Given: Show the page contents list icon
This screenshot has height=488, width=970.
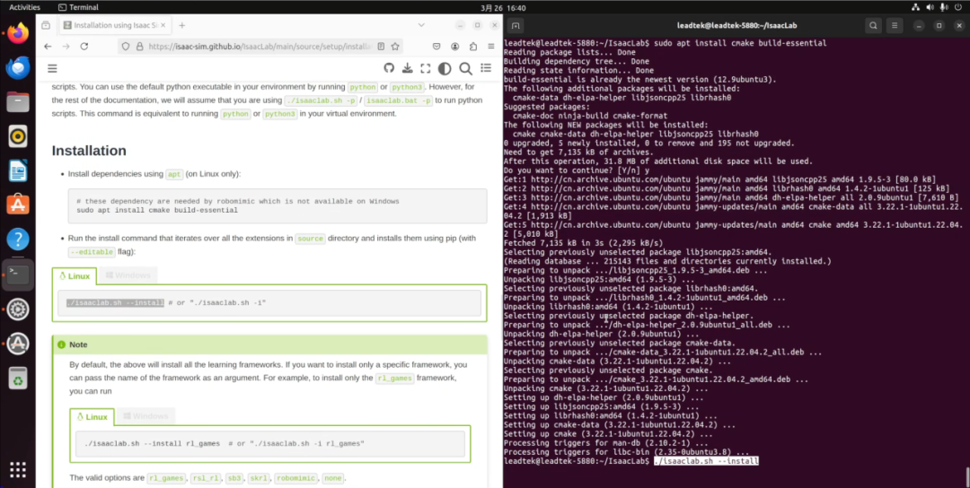Looking at the screenshot, I should coord(486,68).
